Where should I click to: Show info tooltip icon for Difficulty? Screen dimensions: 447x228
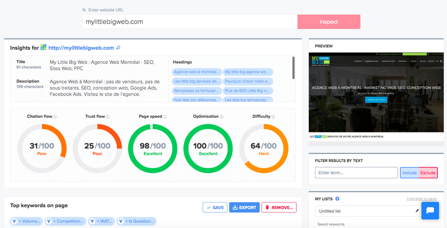[x=273, y=117]
